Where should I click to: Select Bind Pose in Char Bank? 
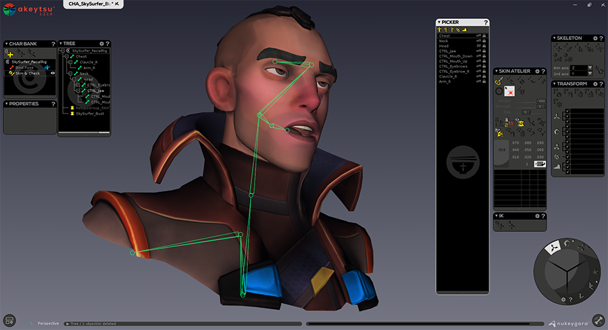tap(24, 68)
